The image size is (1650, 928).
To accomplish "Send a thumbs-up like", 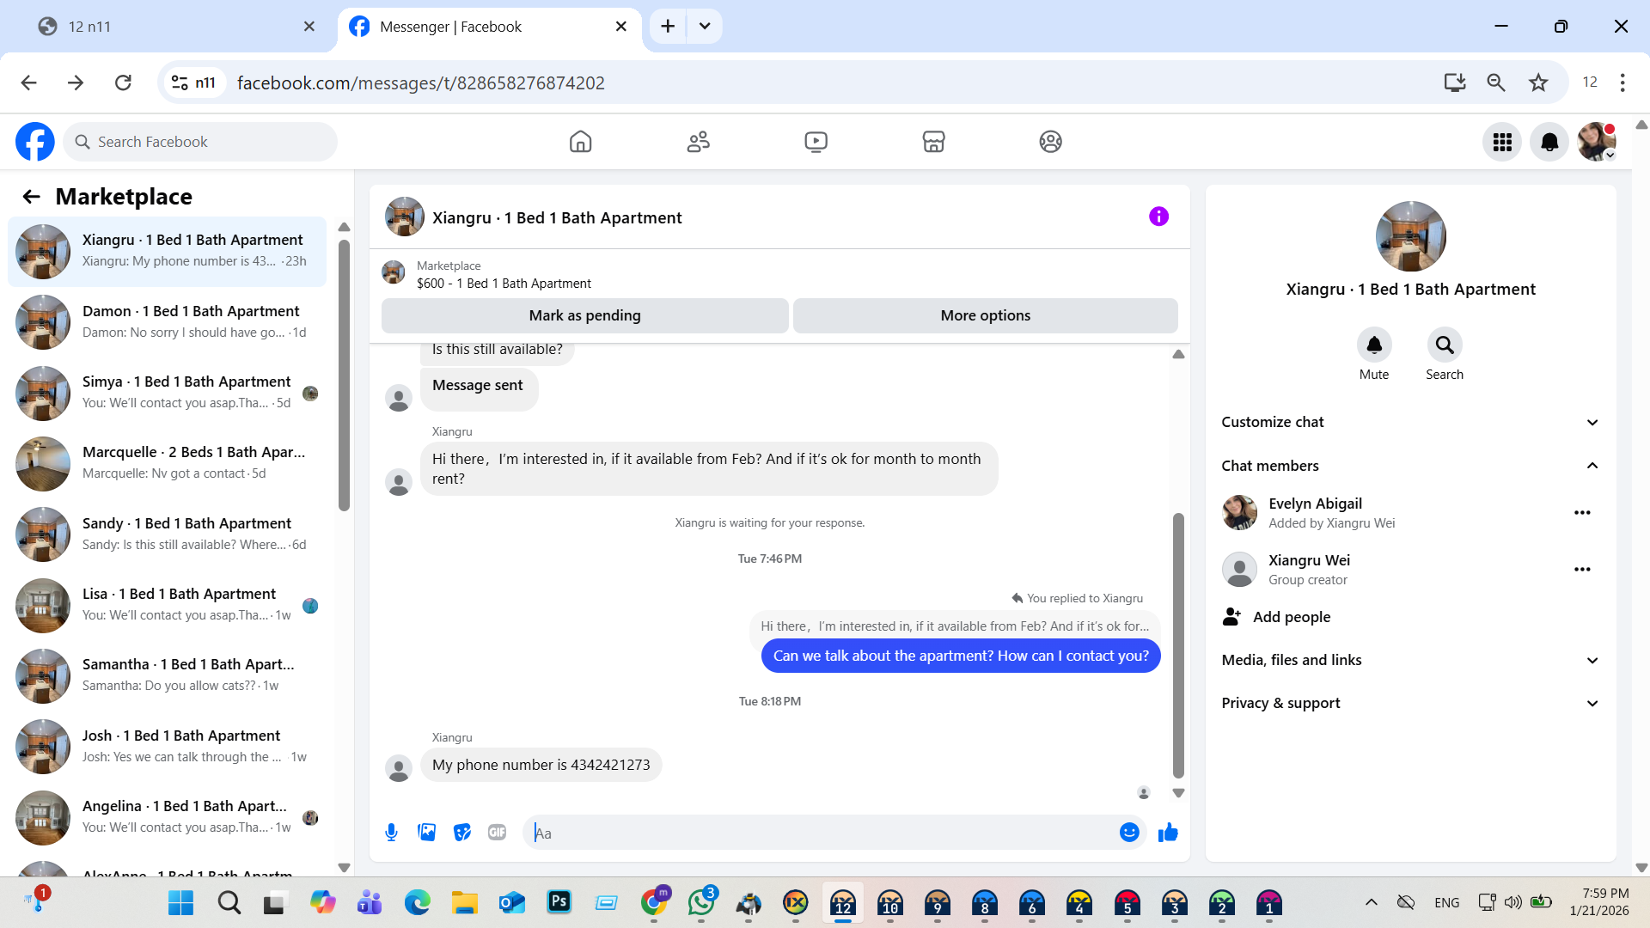I will click(1168, 833).
